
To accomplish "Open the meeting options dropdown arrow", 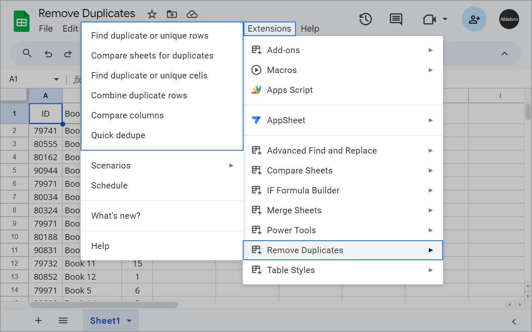I will coord(445,19).
